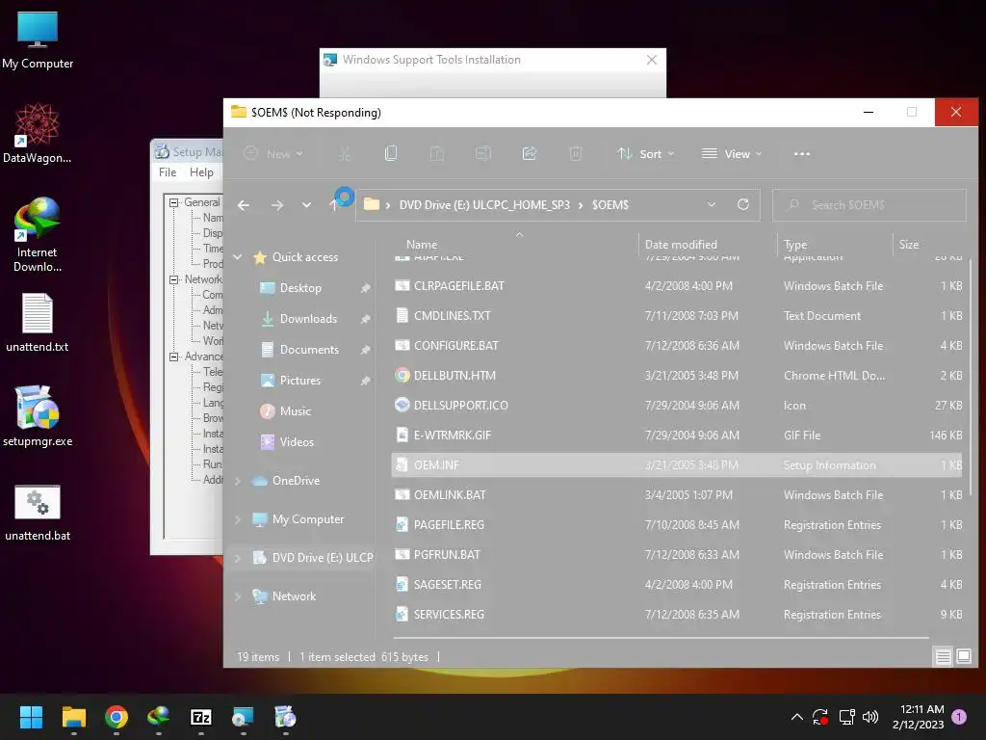Show hidden tray icons chevron
Image resolution: width=986 pixels, height=740 pixels.
click(796, 717)
